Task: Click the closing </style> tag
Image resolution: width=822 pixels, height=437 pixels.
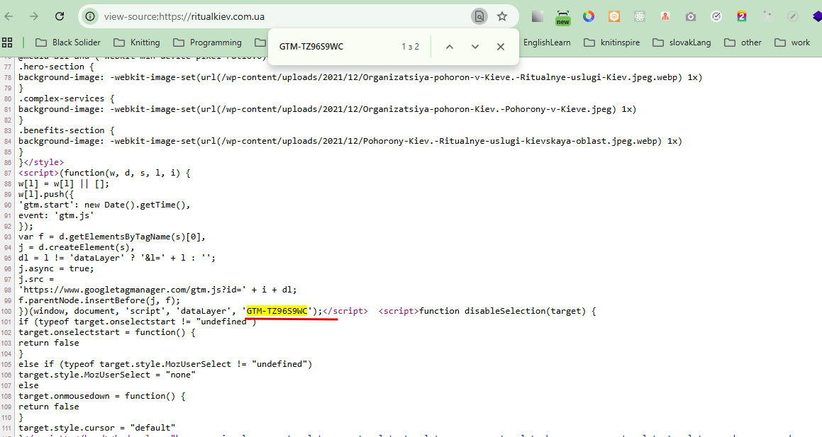Action: (x=43, y=162)
